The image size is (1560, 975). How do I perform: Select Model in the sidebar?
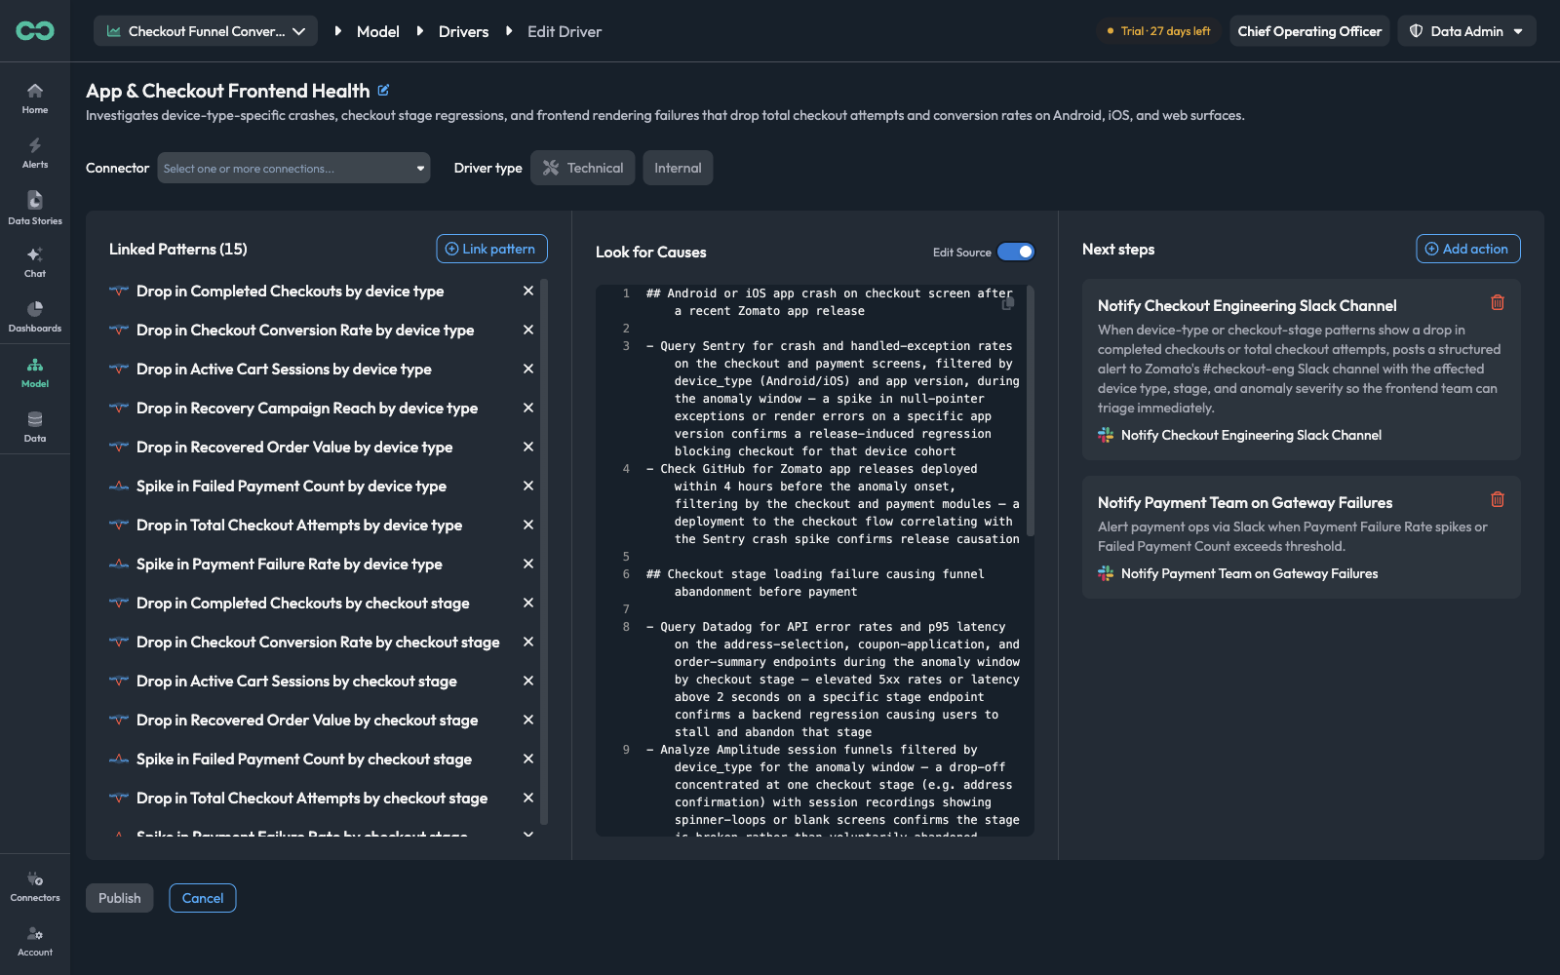[35, 372]
